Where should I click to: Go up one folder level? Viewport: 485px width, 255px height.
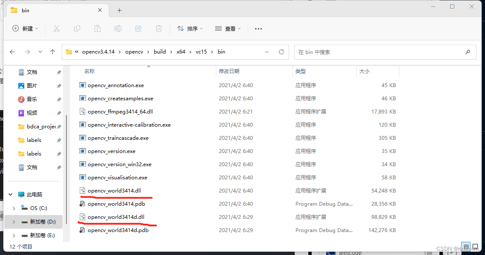point(52,52)
